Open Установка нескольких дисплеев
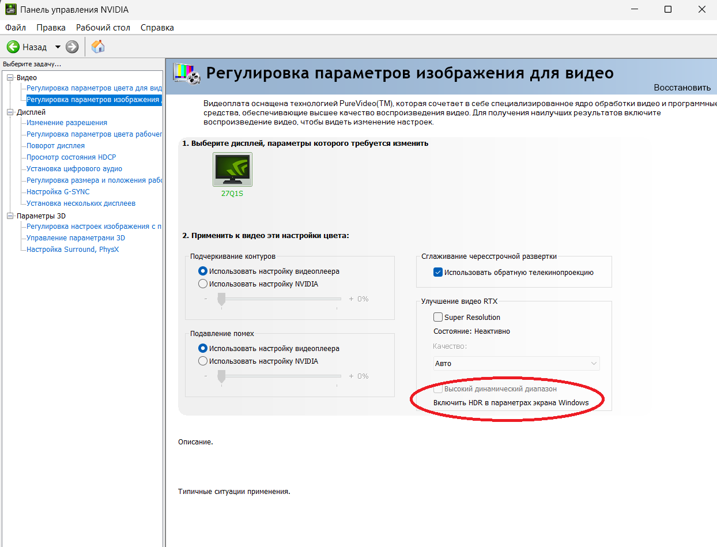 pyautogui.click(x=81, y=203)
